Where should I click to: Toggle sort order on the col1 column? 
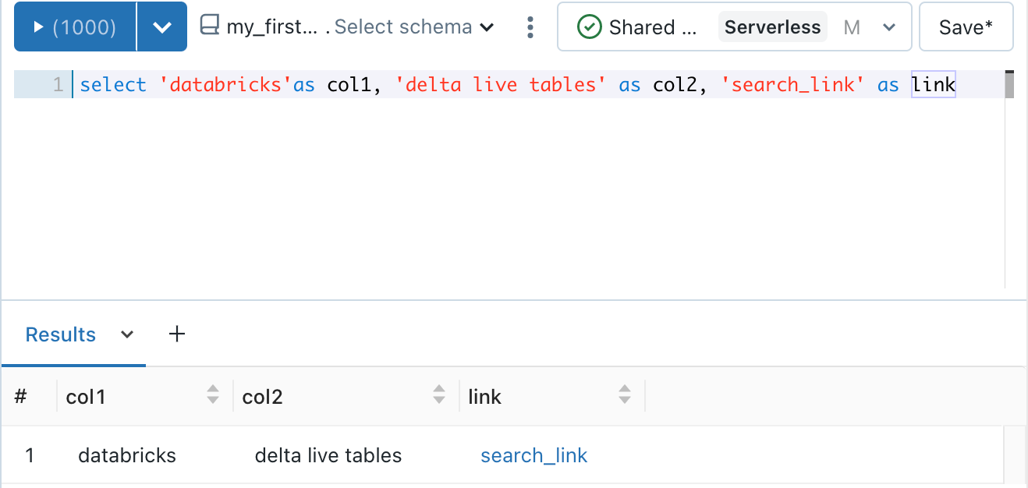(212, 396)
